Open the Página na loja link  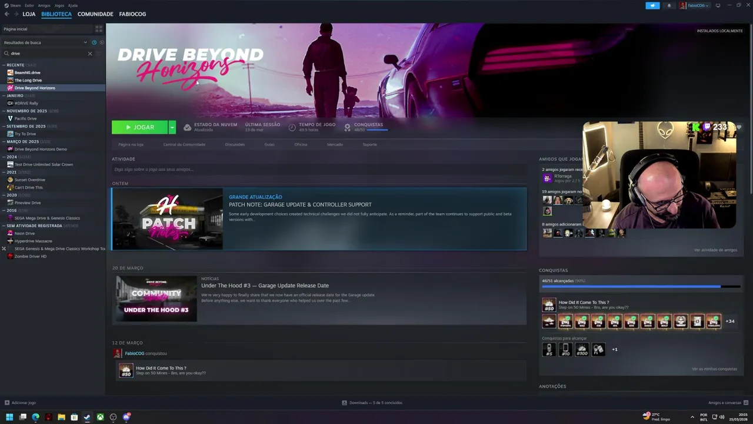(x=131, y=144)
